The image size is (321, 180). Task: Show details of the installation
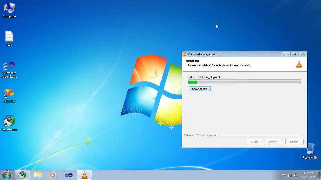(x=200, y=89)
